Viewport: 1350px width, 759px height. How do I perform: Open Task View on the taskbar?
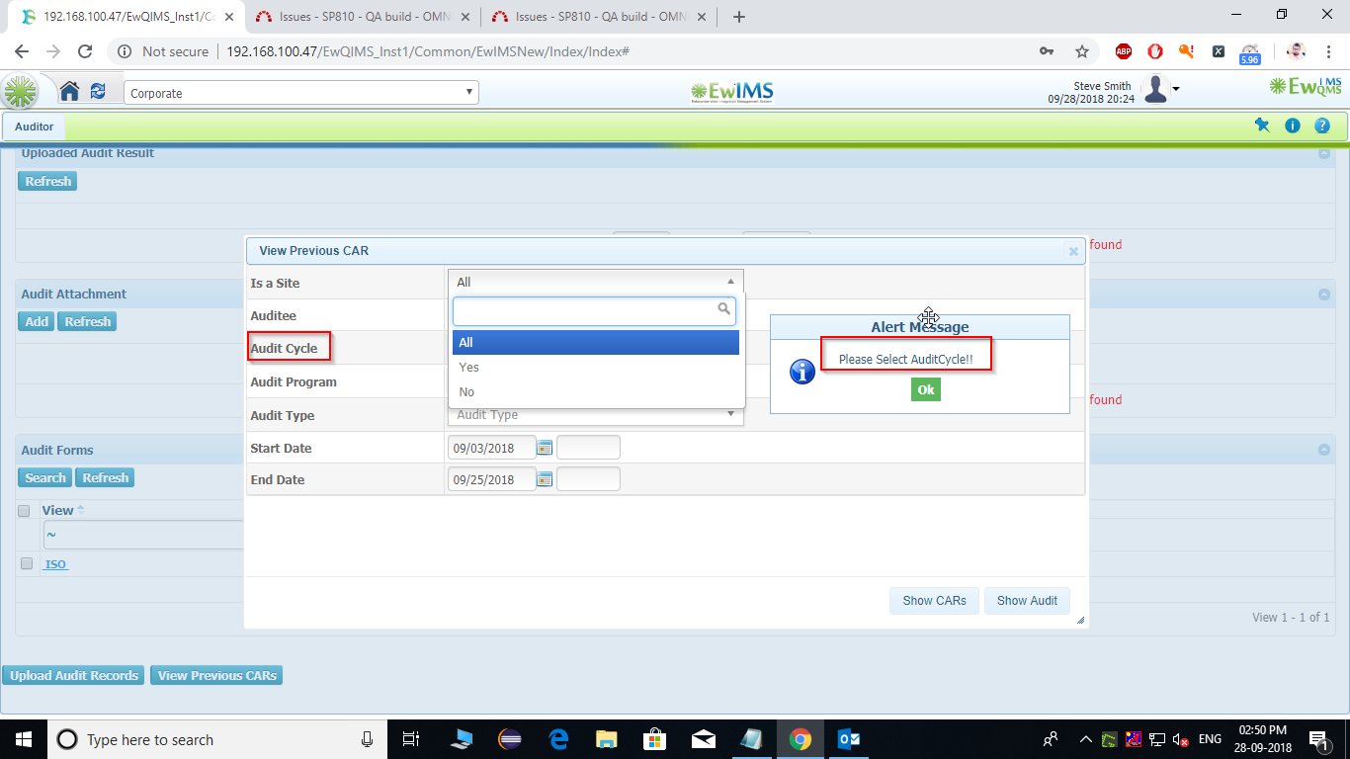[412, 739]
